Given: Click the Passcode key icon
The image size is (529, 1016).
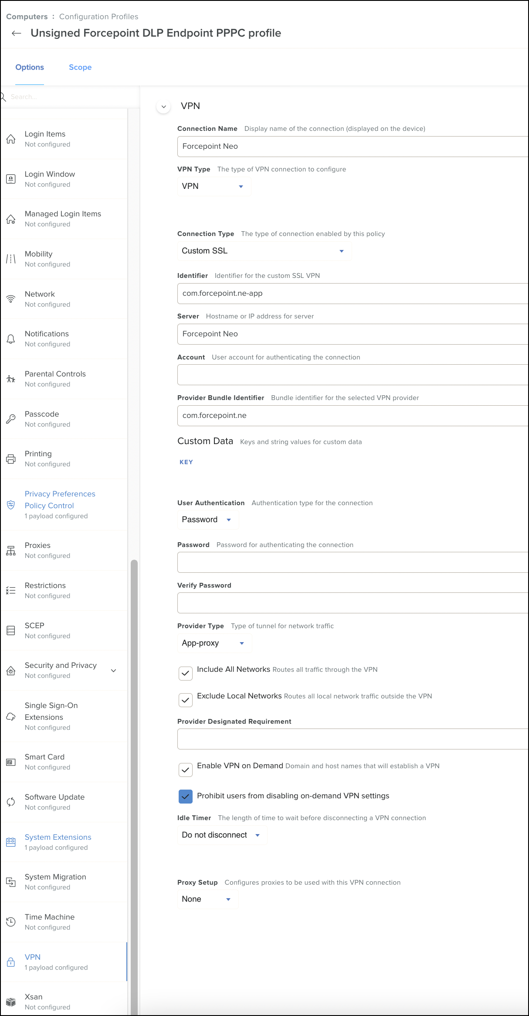Looking at the screenshot, I should pyautogui.click(x=11, y=419).
